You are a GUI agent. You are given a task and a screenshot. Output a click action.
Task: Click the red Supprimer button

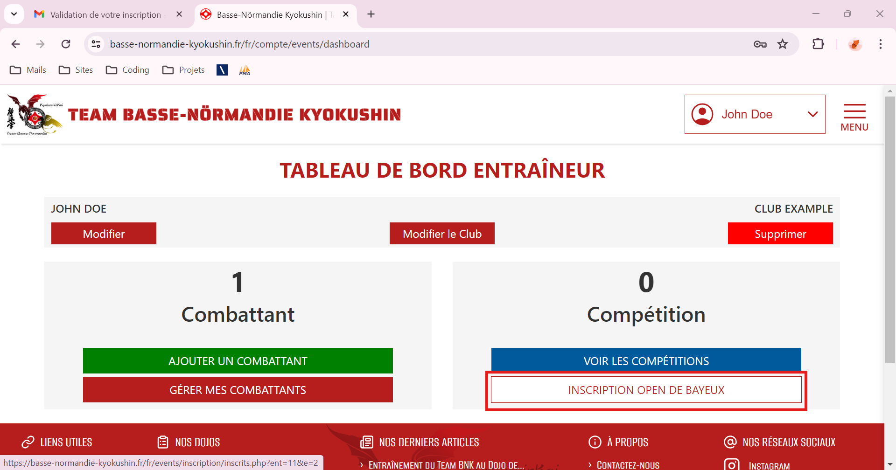[x=780, y=234]
